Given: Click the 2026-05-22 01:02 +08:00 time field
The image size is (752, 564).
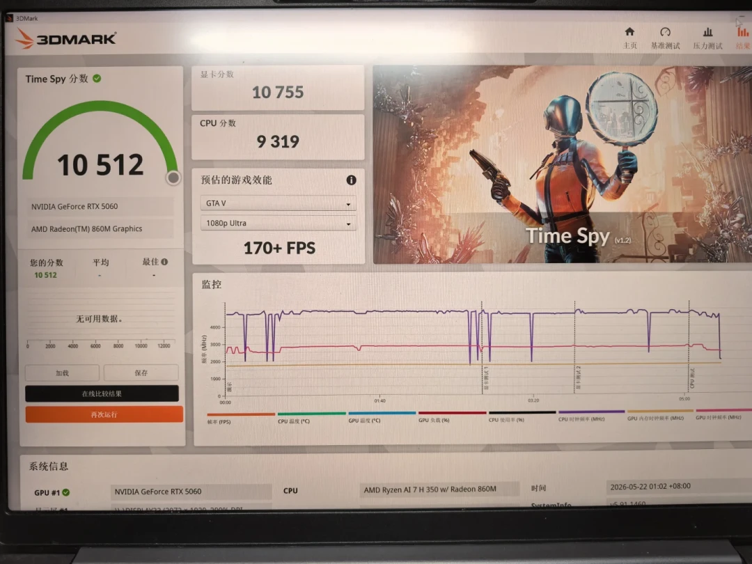Looking at the screenshot, I should [x=679, y=486].
